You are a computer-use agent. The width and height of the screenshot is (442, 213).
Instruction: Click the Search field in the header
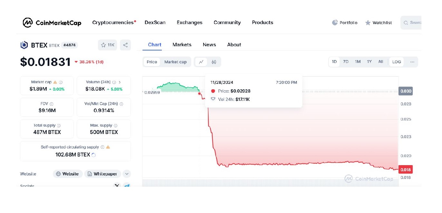tap(411, 22)
